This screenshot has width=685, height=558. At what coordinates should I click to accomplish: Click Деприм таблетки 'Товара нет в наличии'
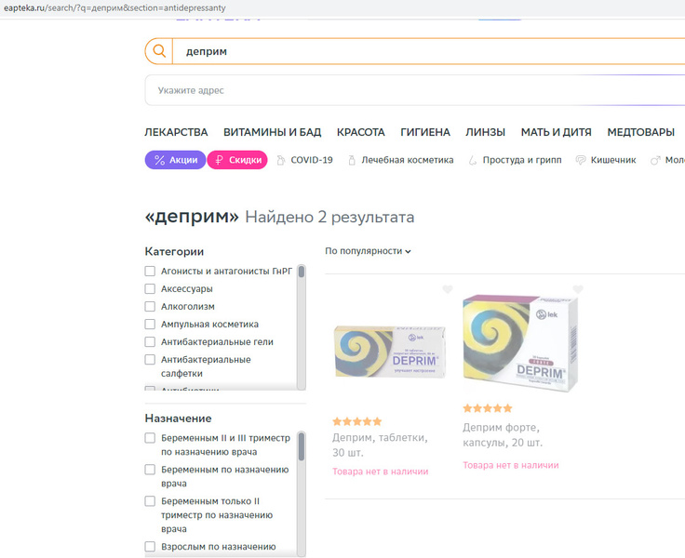point(380,472)
